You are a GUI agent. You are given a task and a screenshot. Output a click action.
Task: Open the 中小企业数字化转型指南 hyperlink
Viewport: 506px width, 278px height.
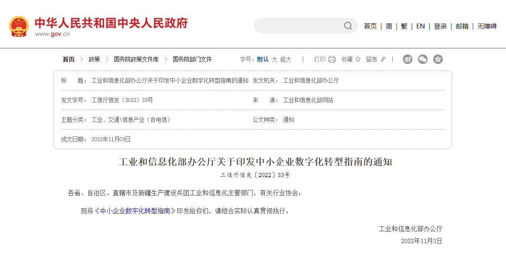pos(135,211)
